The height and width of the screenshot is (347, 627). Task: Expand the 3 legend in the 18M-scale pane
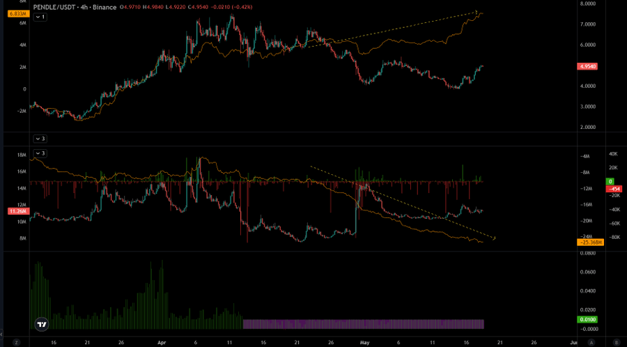tap(40, 153)
